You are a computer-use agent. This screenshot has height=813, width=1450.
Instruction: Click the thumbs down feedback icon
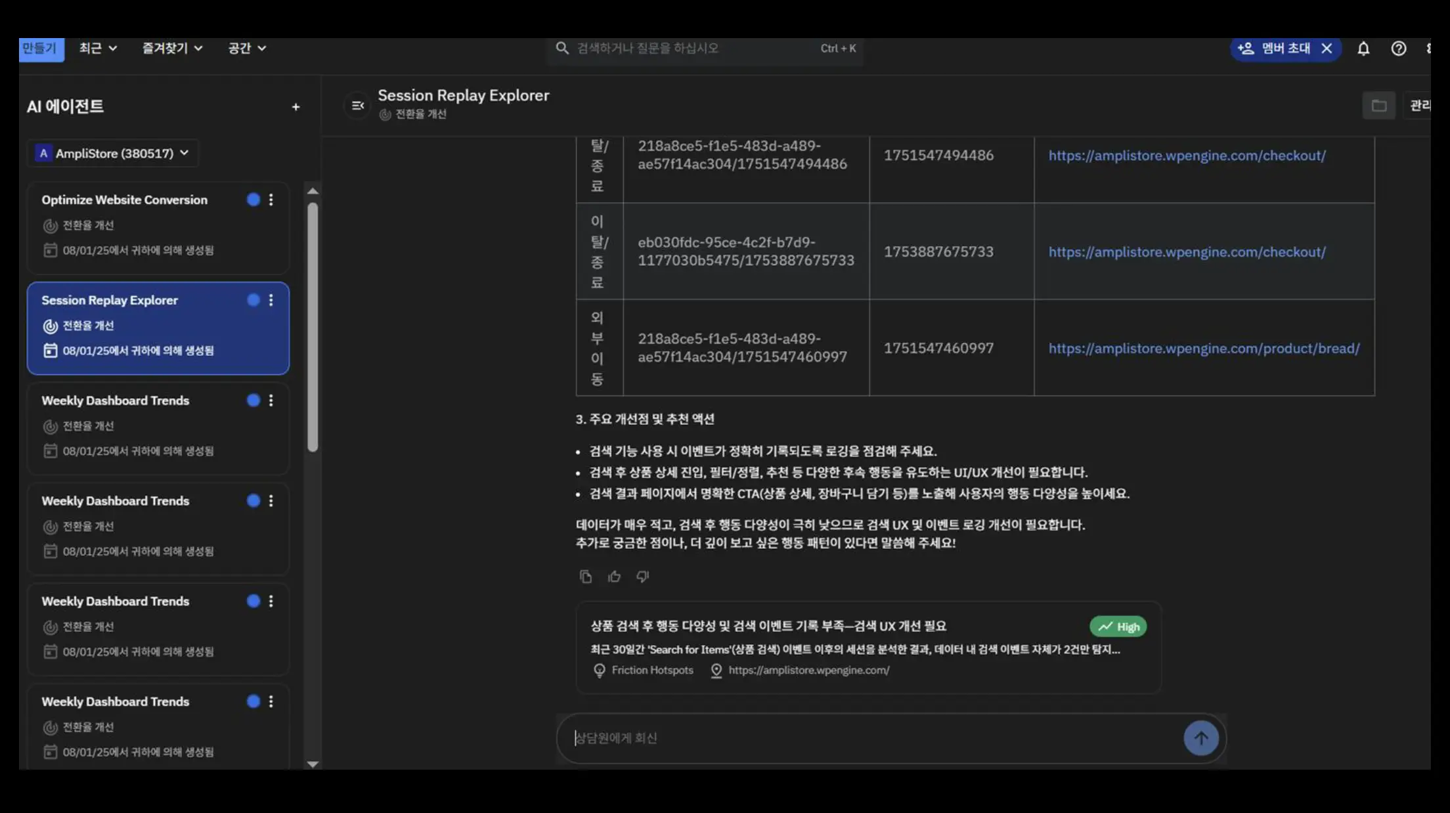(x=642, y=577)
